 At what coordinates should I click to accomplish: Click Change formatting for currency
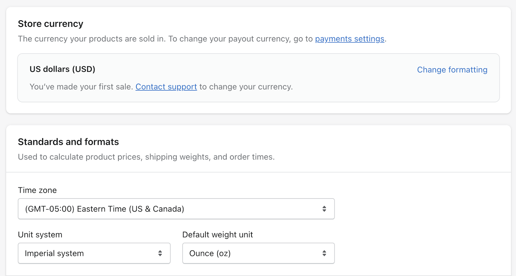452,70
